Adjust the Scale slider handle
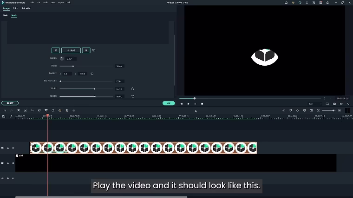 pos(73,66)
